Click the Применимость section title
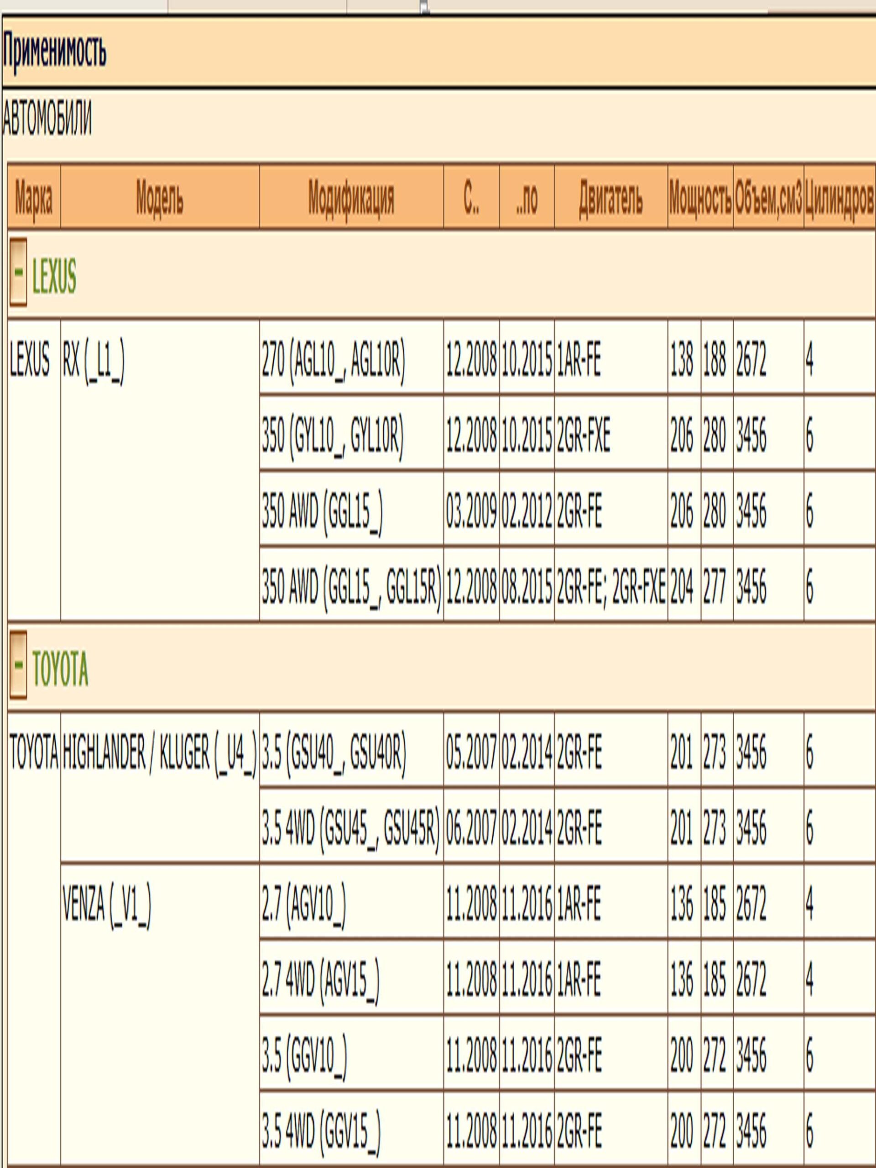 pyautogui.click(x=54, y=52)
